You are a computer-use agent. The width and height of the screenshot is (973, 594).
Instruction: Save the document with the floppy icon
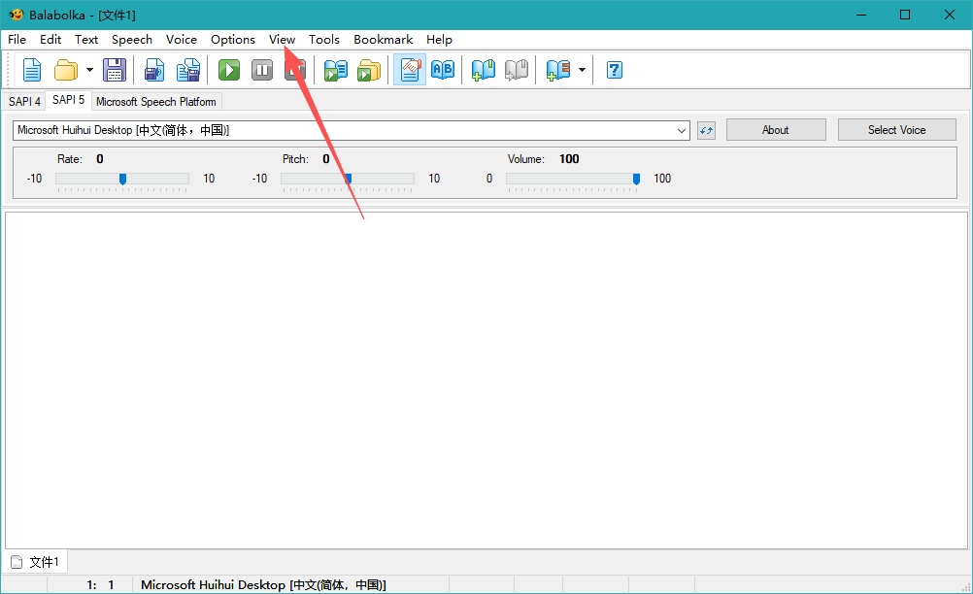coord(115,70)
